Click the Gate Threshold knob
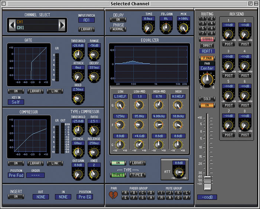Image resolution: width=260 pixels, height=209 pixels. [x=78, y=54]
